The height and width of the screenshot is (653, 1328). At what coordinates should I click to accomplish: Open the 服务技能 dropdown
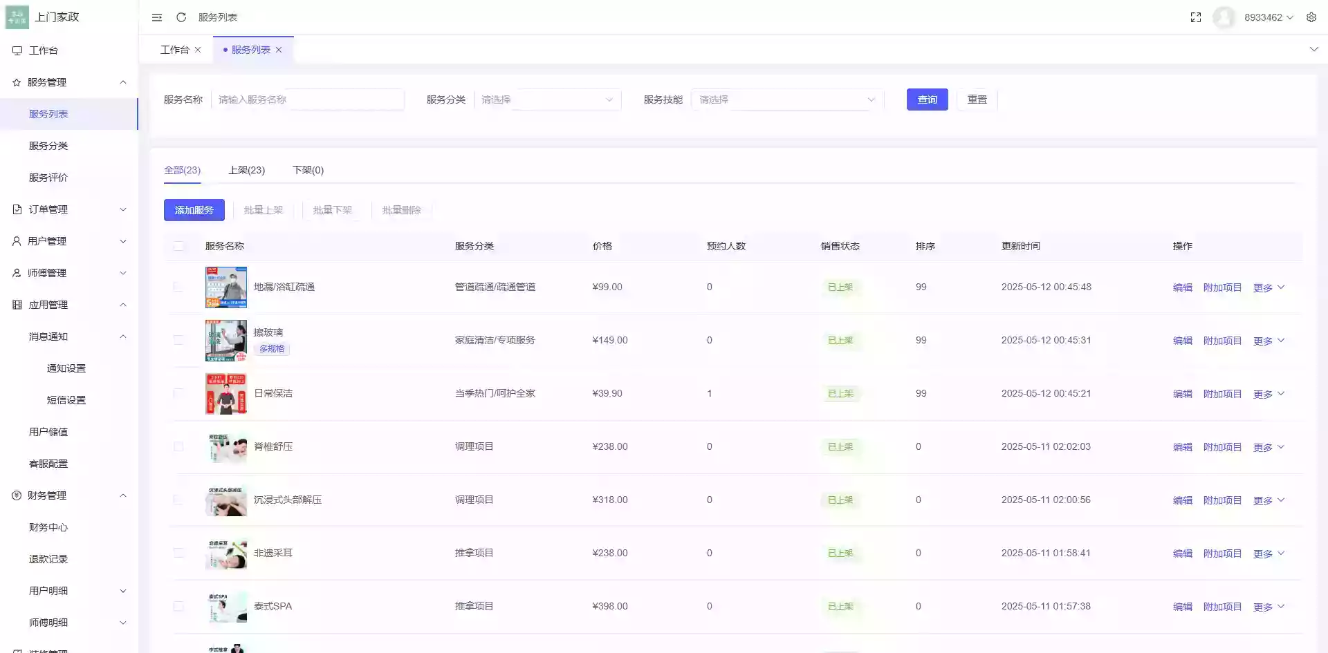785,100
